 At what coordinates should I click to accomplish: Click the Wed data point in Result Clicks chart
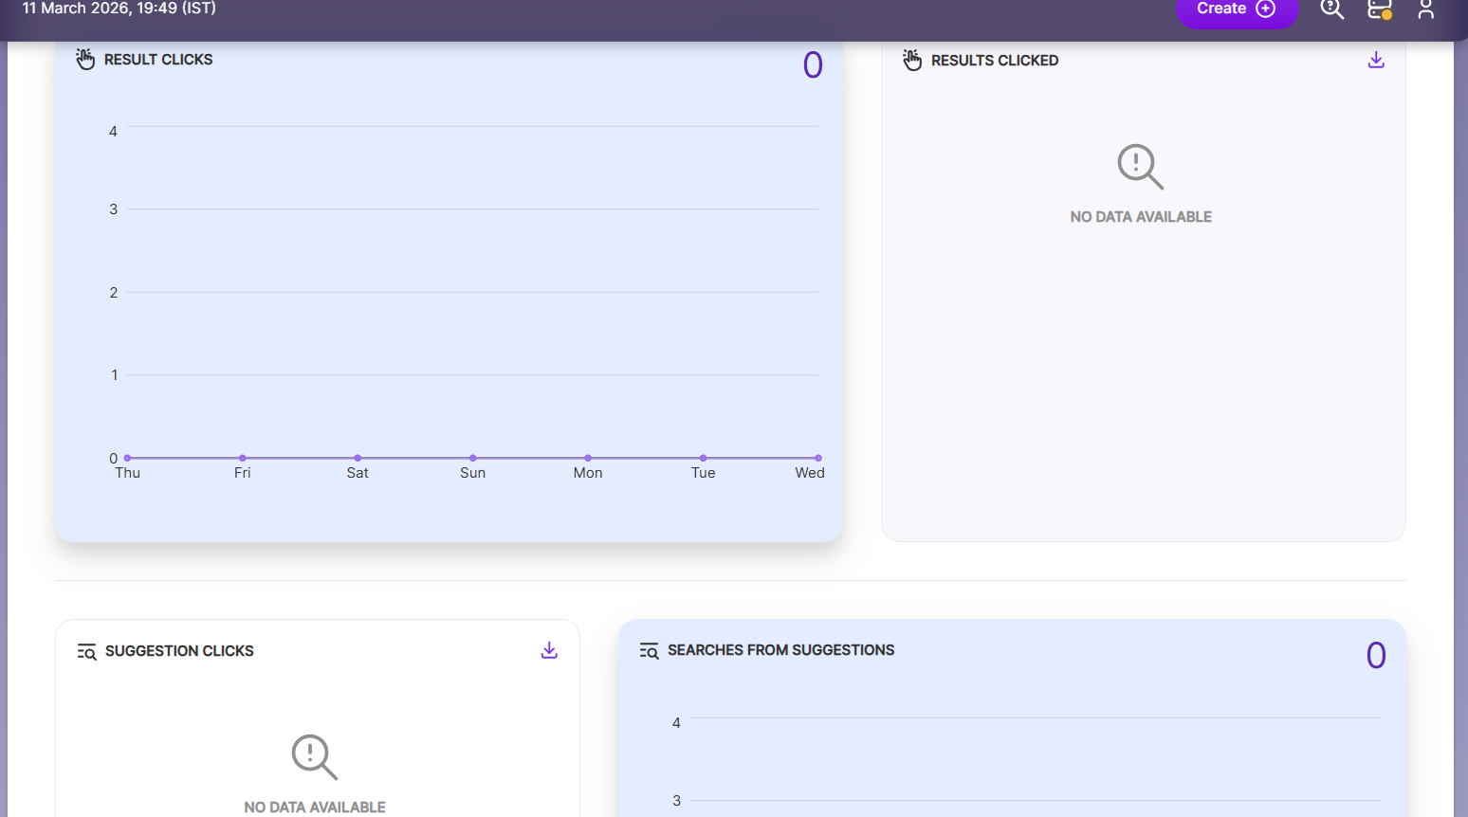[x=818, y=458]
